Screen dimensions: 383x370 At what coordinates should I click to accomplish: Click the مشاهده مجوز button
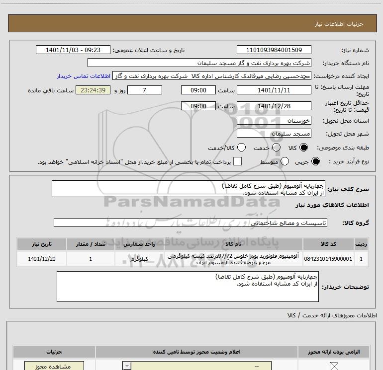[x=54, y=366]
